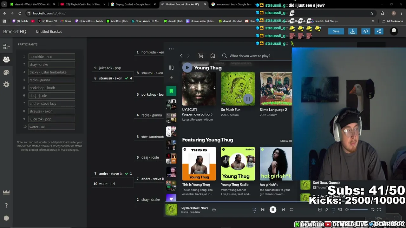Screen dimensions: 406x228
Task: Click participant field homixide - ken
Action: (52, 56)
